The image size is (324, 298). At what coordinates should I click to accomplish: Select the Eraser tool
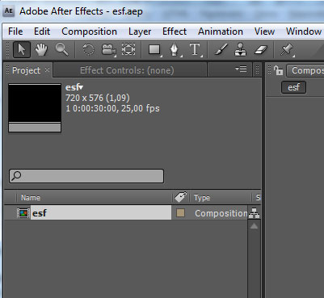(260, 49)
